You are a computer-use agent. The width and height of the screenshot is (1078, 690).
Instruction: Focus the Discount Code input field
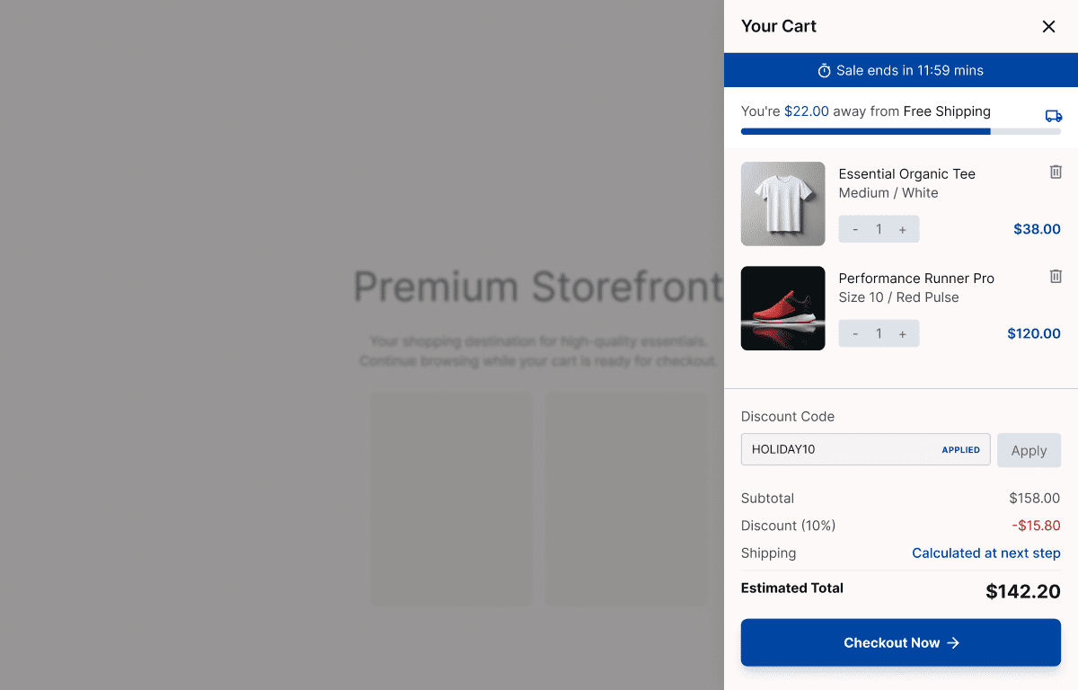tap(866, 449)
